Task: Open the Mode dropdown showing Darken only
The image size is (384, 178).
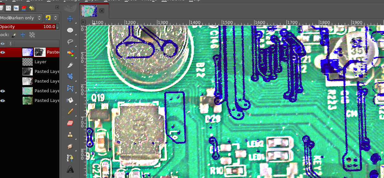Action: pos(21,18)
